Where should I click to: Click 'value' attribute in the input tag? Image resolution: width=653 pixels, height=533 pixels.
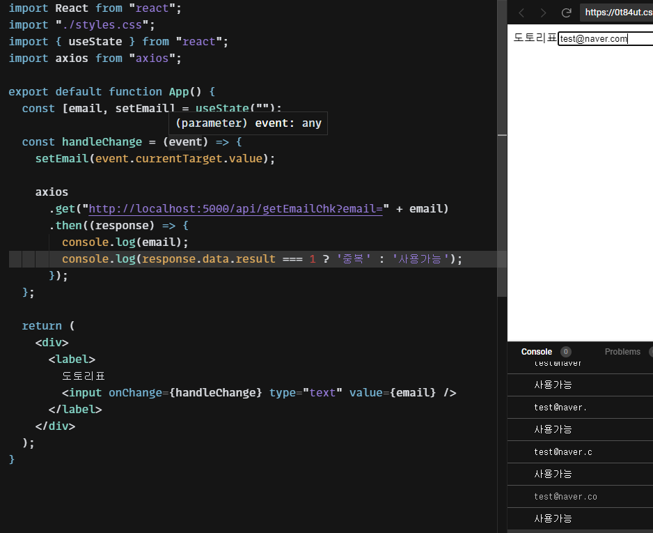point(366,392)
